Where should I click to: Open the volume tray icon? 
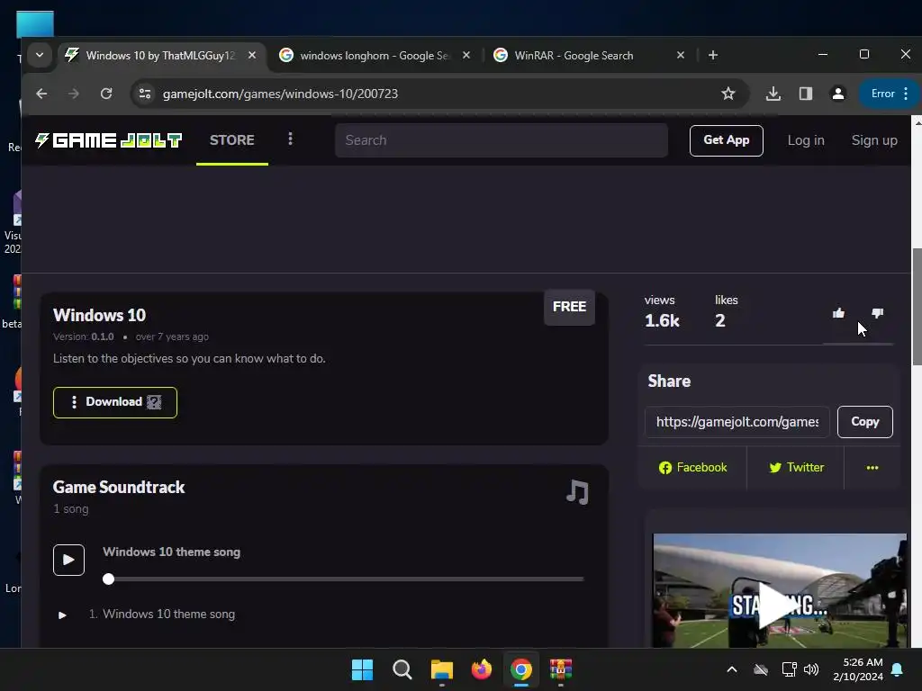coord(811,669)
